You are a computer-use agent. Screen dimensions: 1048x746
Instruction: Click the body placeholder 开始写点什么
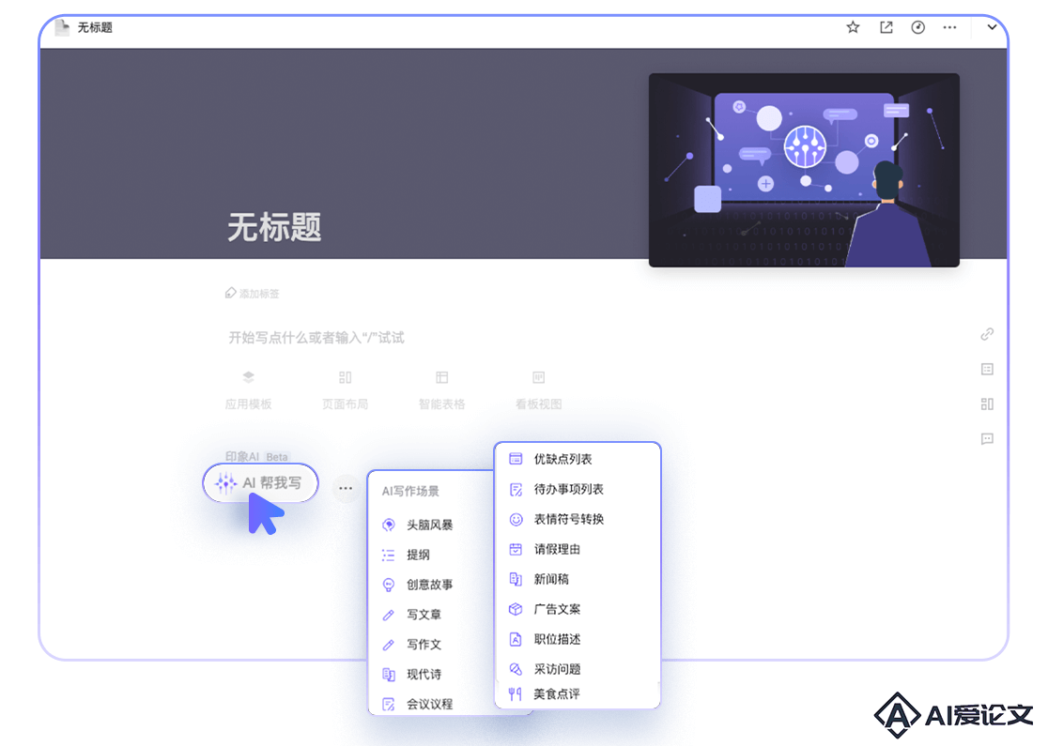click(x=316, y=337)
